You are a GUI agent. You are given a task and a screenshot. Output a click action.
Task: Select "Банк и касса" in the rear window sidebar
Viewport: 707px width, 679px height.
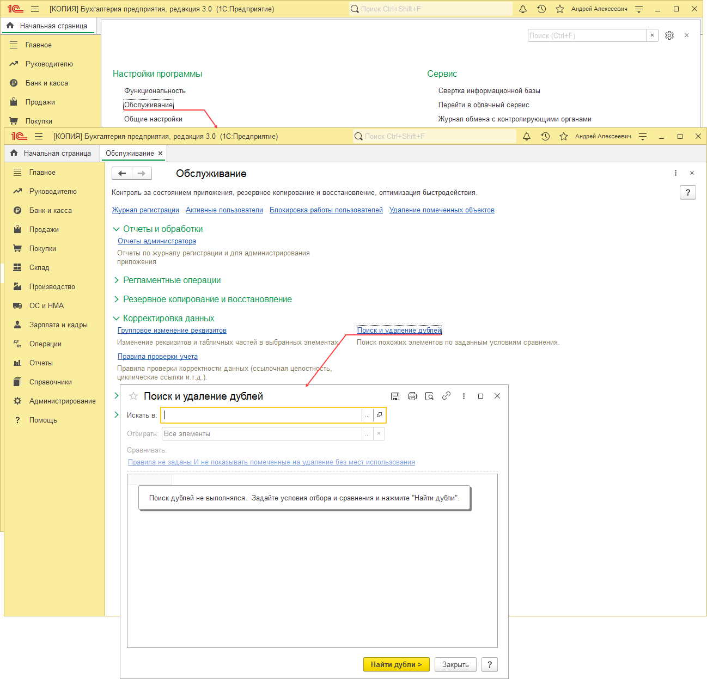(x=47, y=83)
